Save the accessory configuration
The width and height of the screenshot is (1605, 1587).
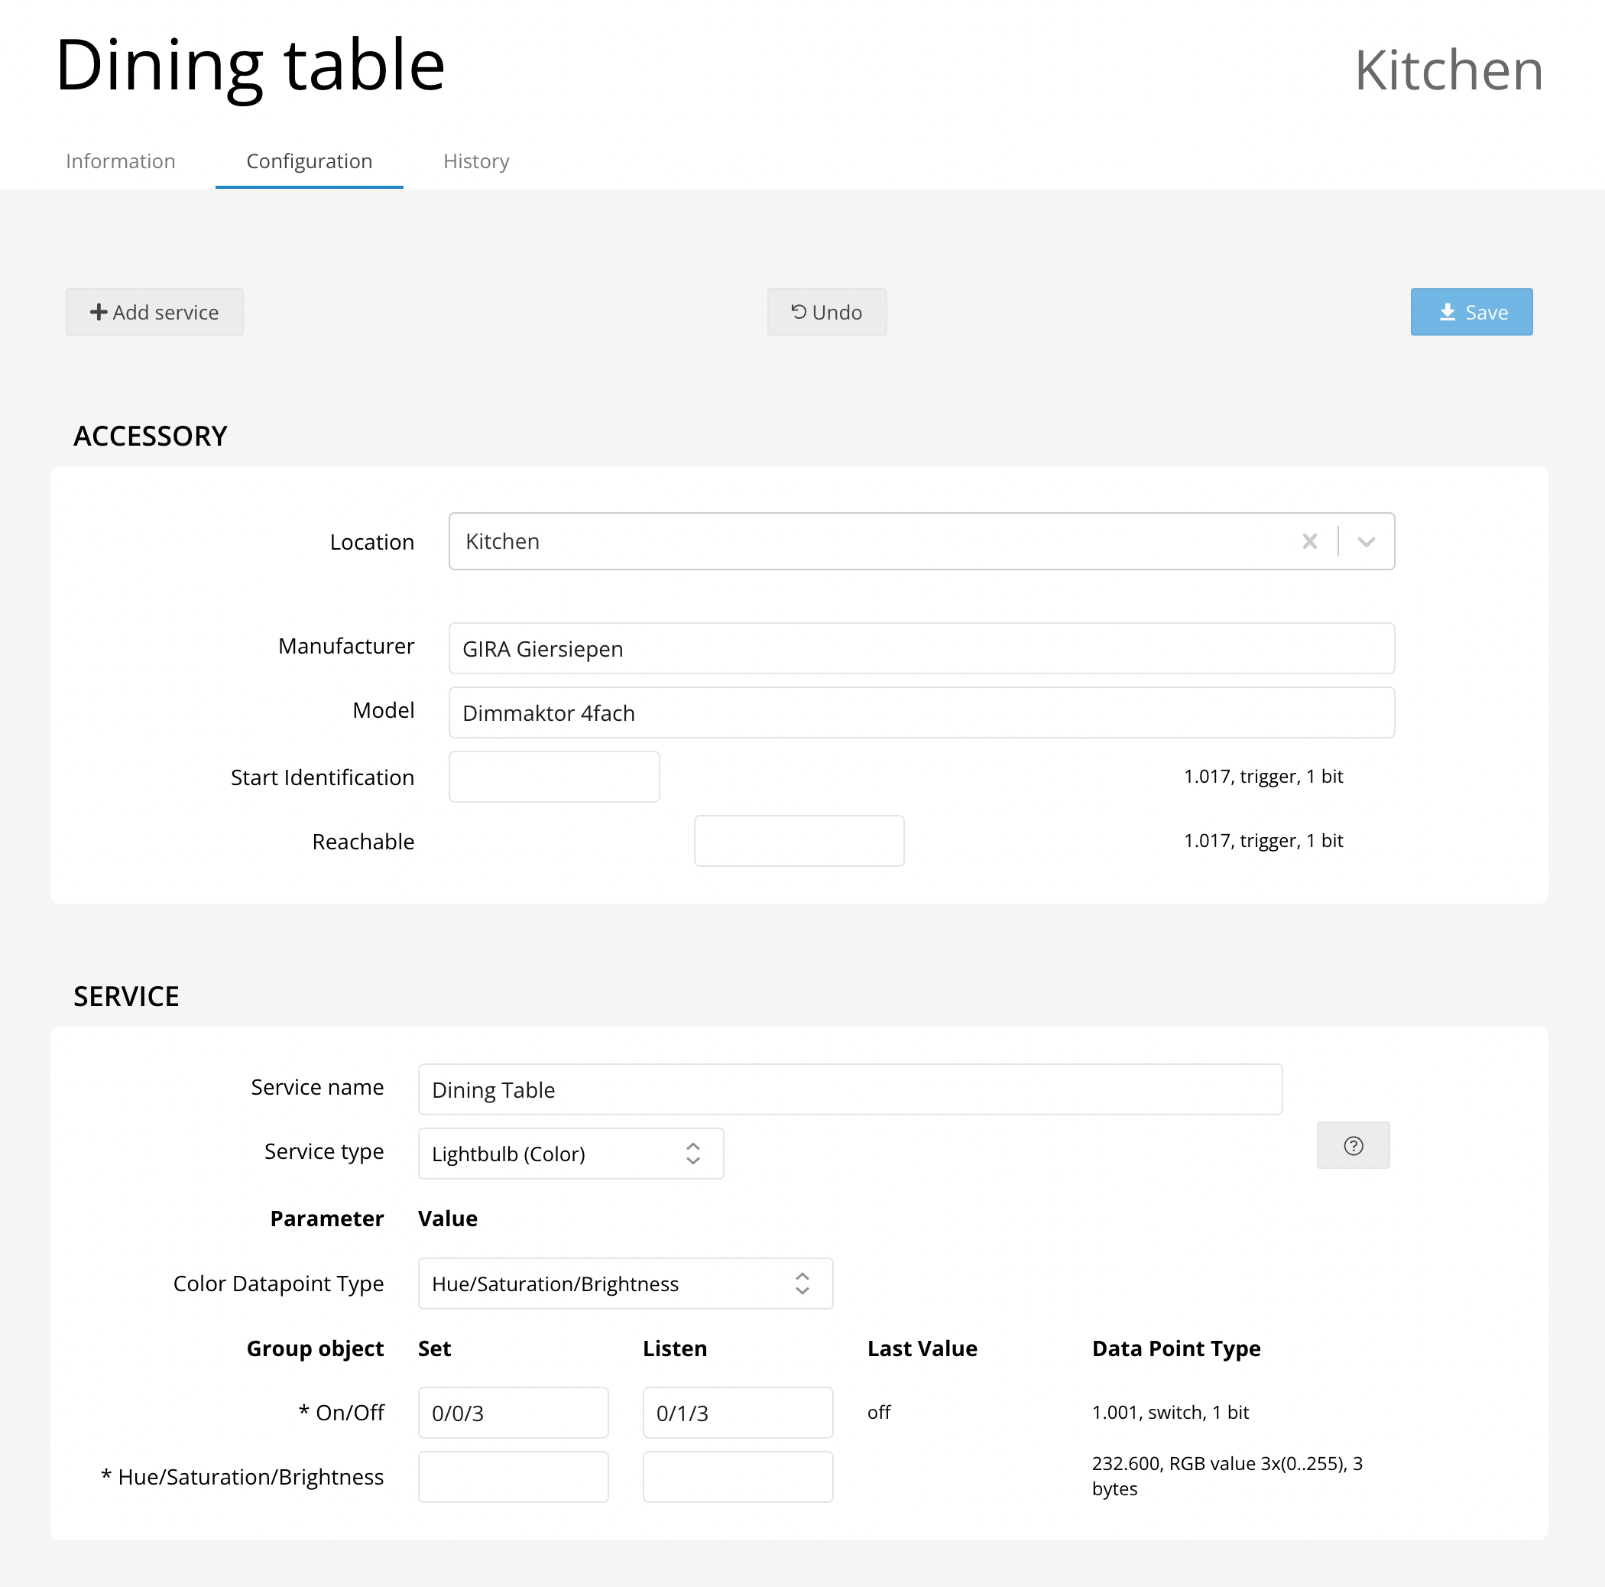click(1470, 313)
